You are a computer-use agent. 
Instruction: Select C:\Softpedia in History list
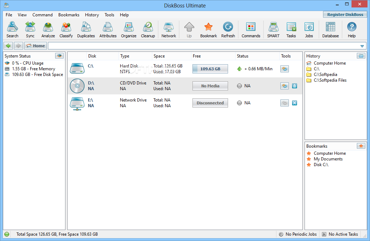click(326, 75)
